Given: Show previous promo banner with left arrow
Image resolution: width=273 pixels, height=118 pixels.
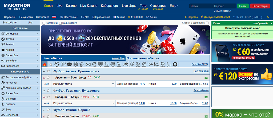Looking at the screenshot, I should click(198, 49).
